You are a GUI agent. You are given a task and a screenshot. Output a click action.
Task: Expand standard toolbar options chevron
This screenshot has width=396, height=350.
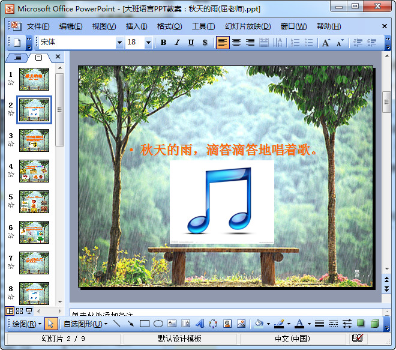[x=29, y=43]
